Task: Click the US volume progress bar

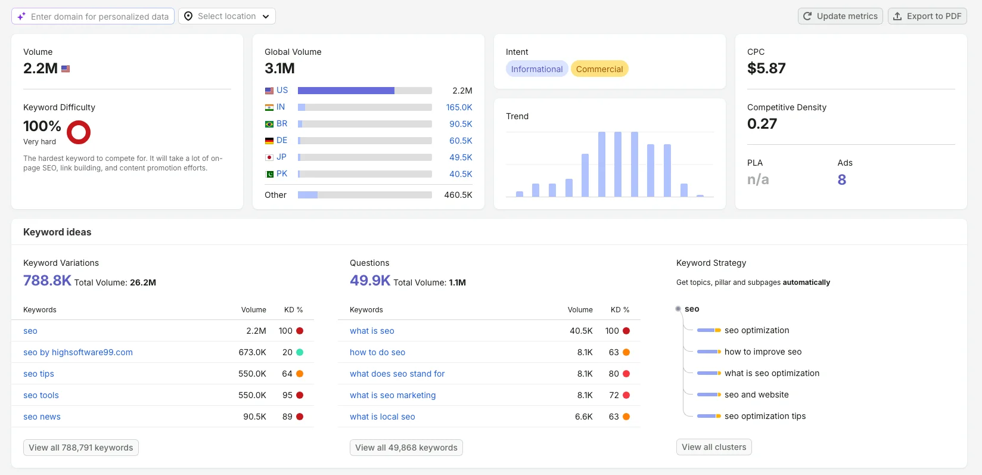Action: (x=365, y=91)
